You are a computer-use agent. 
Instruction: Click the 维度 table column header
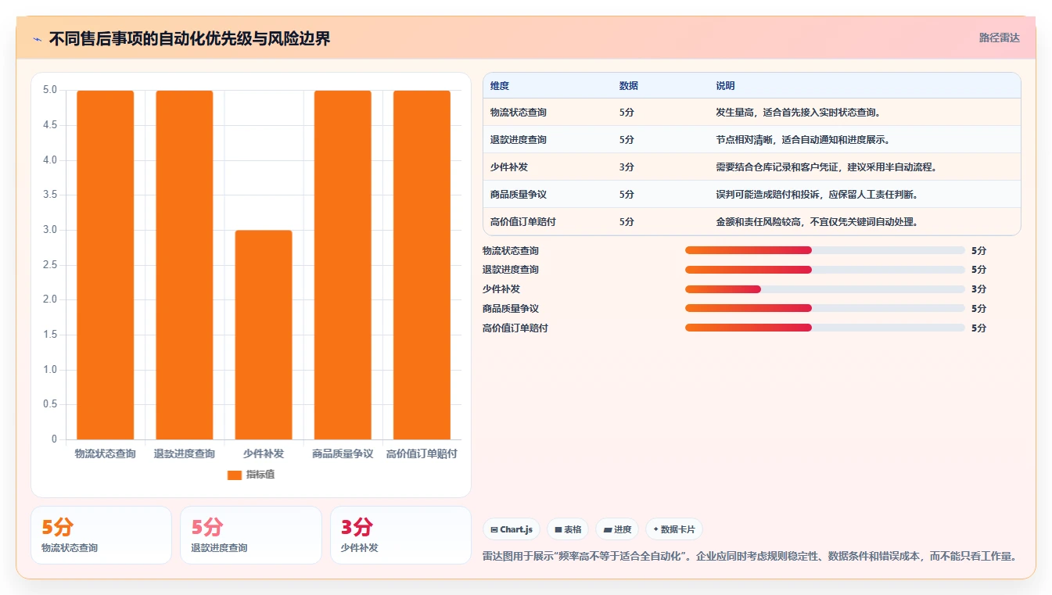(x=500, y=86)
